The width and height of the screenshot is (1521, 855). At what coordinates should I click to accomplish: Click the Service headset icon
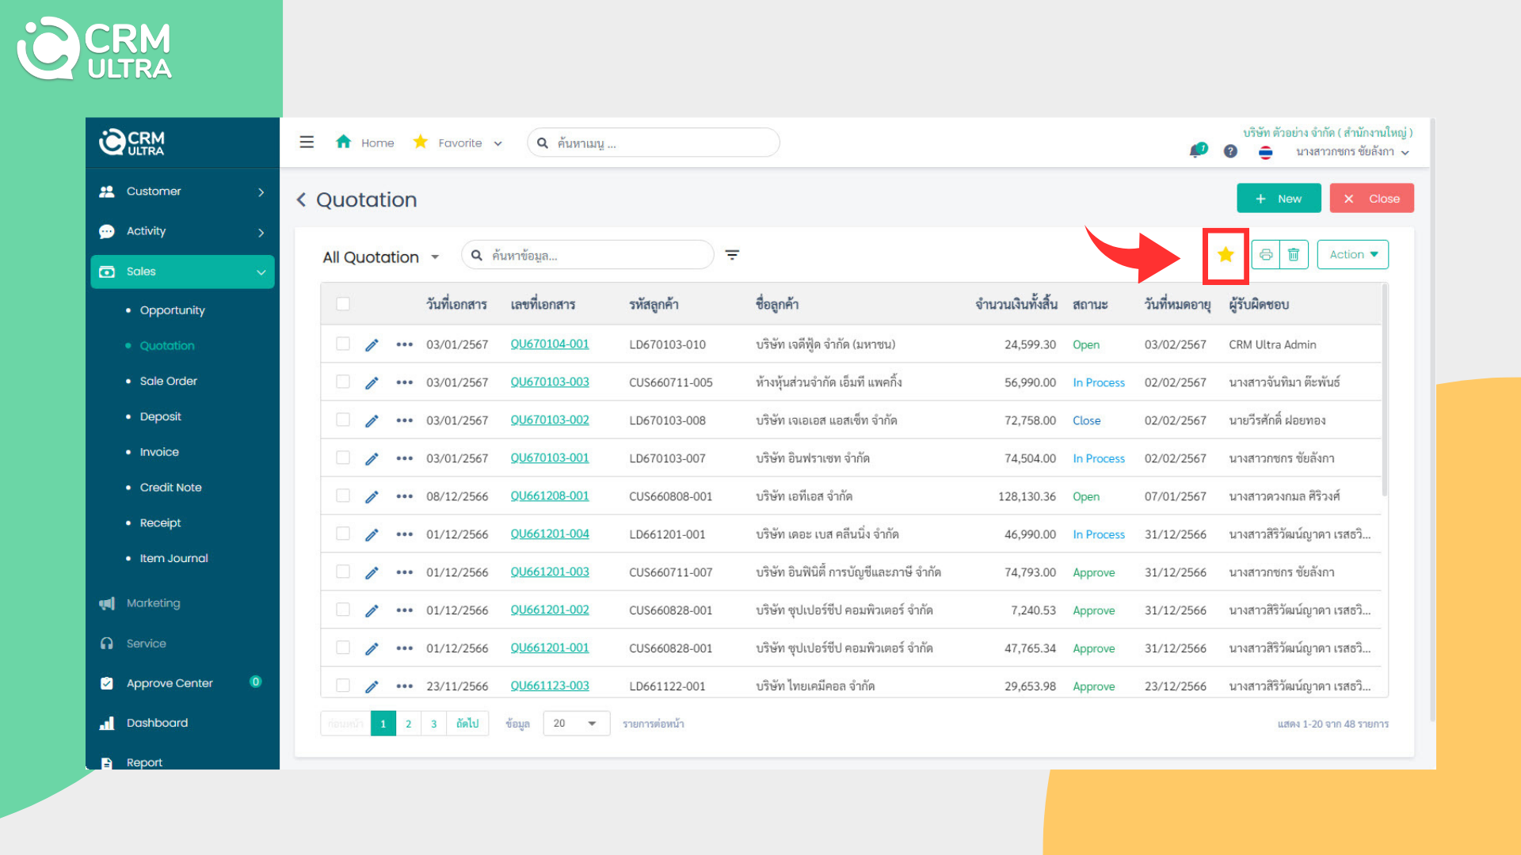(x=107, y=644)
